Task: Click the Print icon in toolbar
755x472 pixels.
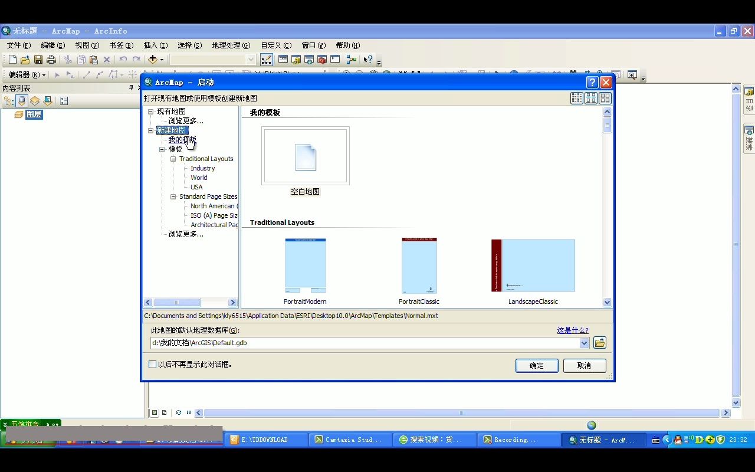Action: (51, 60)
